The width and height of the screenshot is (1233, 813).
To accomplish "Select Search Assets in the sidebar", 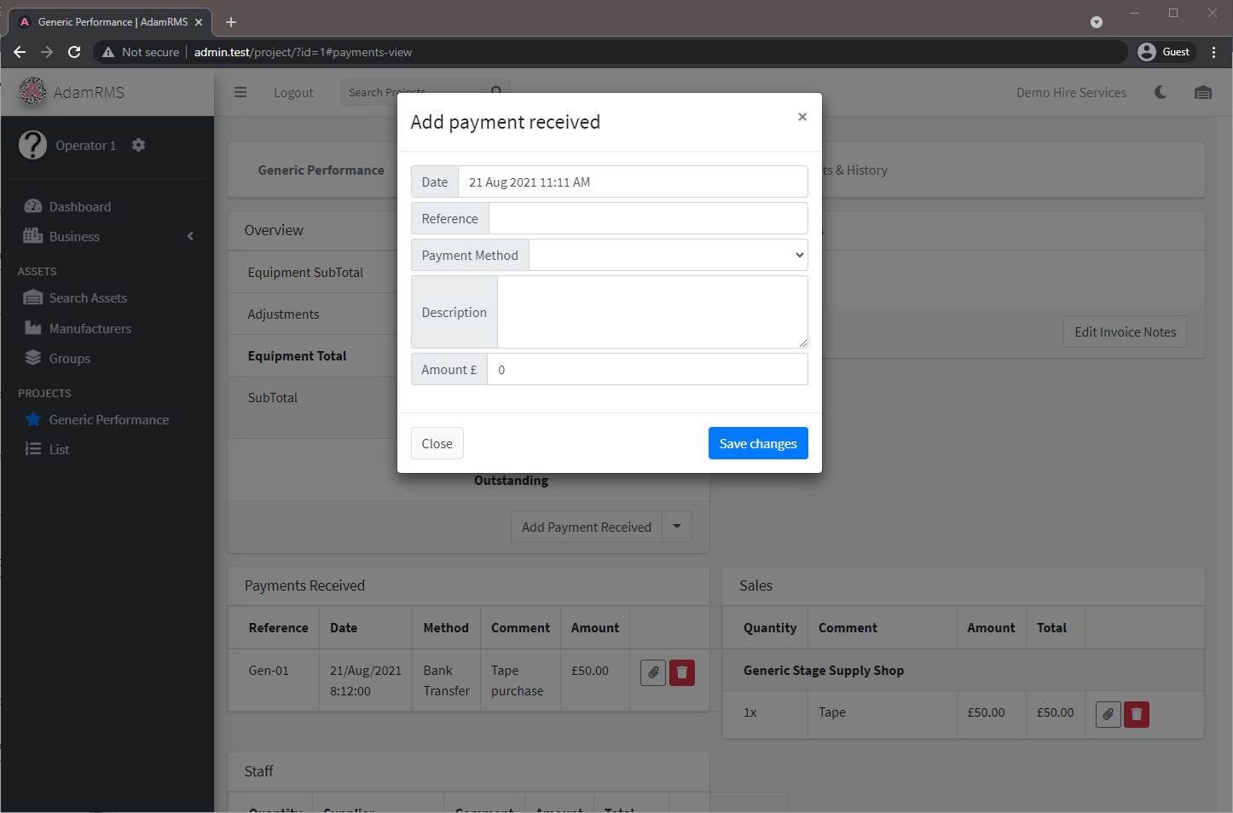I will click(88, 297).
